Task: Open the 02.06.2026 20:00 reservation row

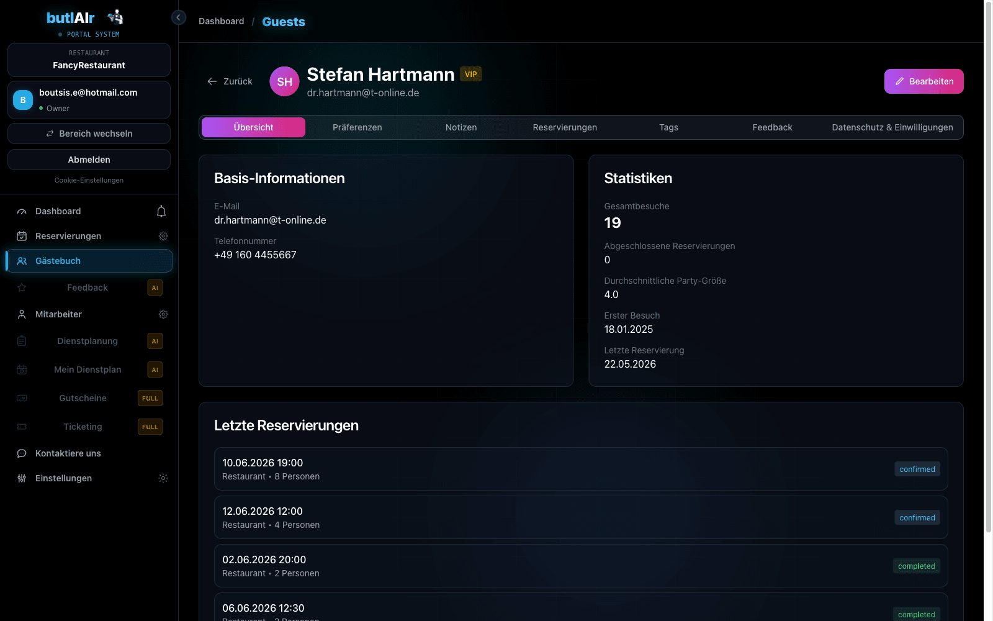Action: pos(581,566)
